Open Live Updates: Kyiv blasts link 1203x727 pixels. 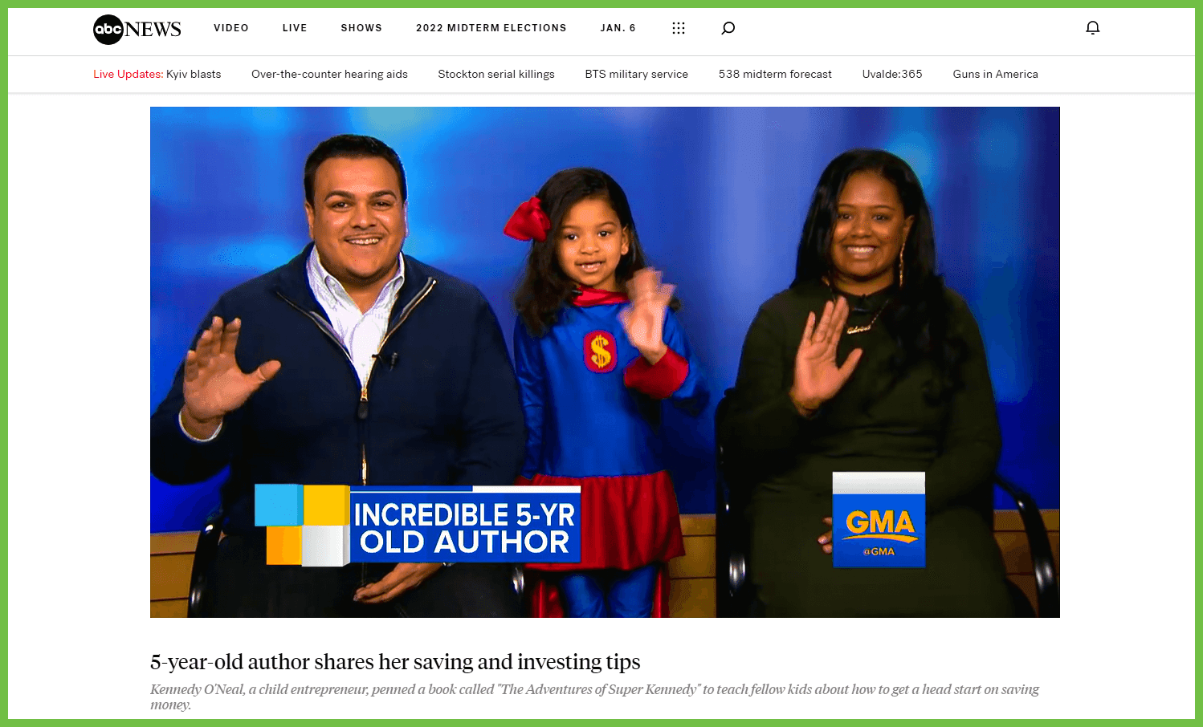157,74
